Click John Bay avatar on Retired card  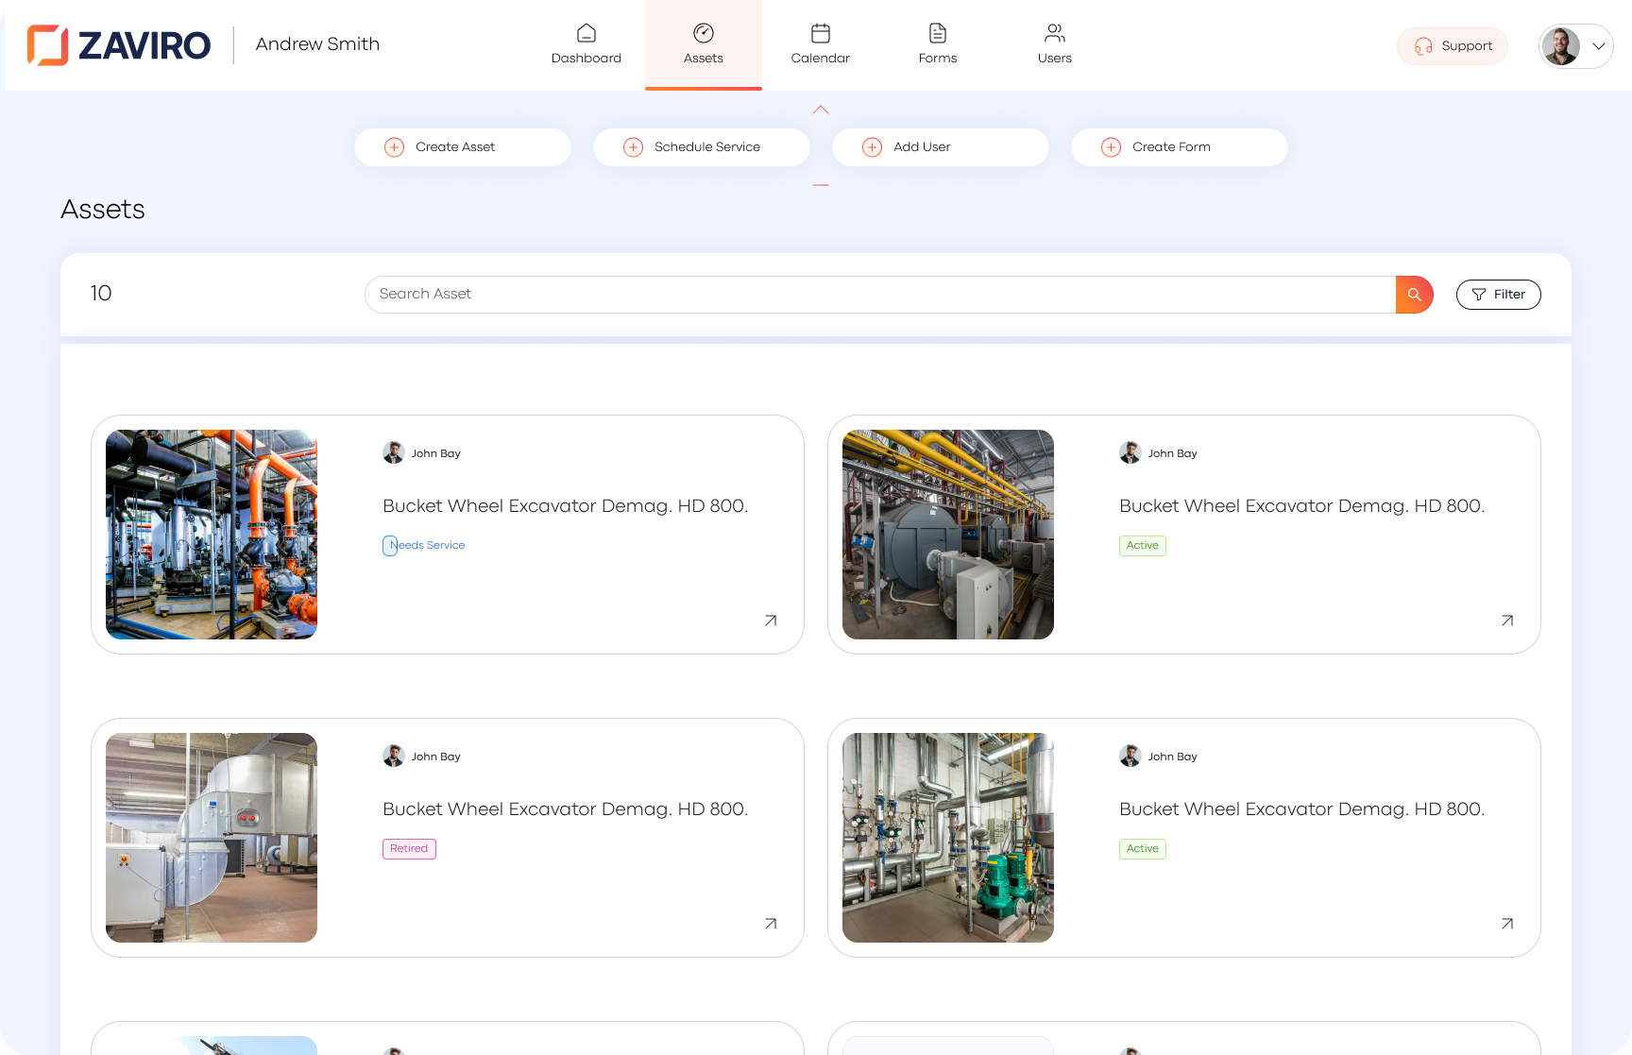click(x=394, y=757)
